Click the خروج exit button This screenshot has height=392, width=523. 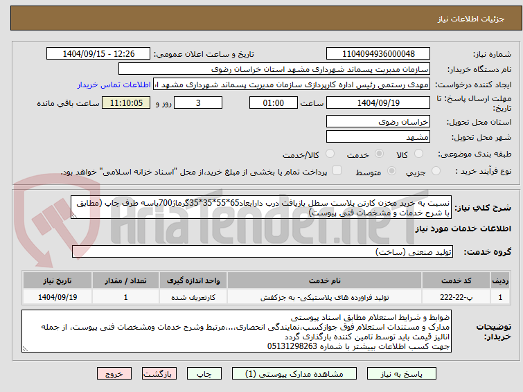[x=114, y=374]
